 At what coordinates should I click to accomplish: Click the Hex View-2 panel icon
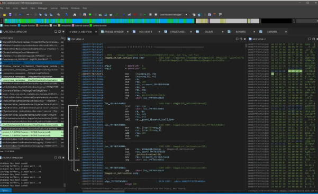pos(250,39)
